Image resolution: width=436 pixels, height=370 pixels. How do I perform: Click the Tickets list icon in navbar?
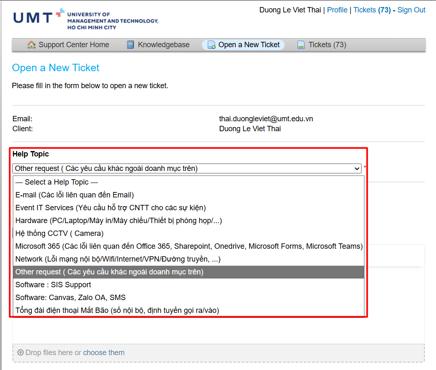coord(301,45)
